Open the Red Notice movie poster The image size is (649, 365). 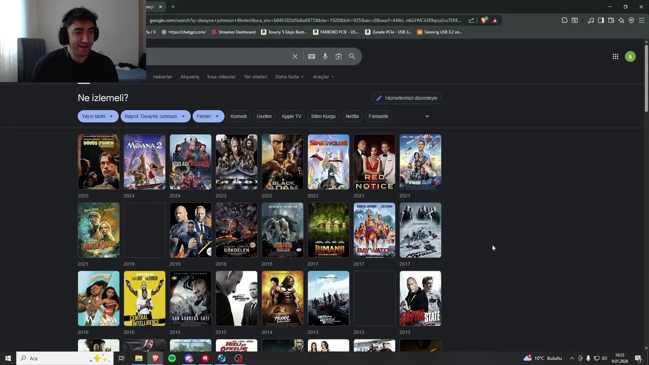[x=374, y=162]
